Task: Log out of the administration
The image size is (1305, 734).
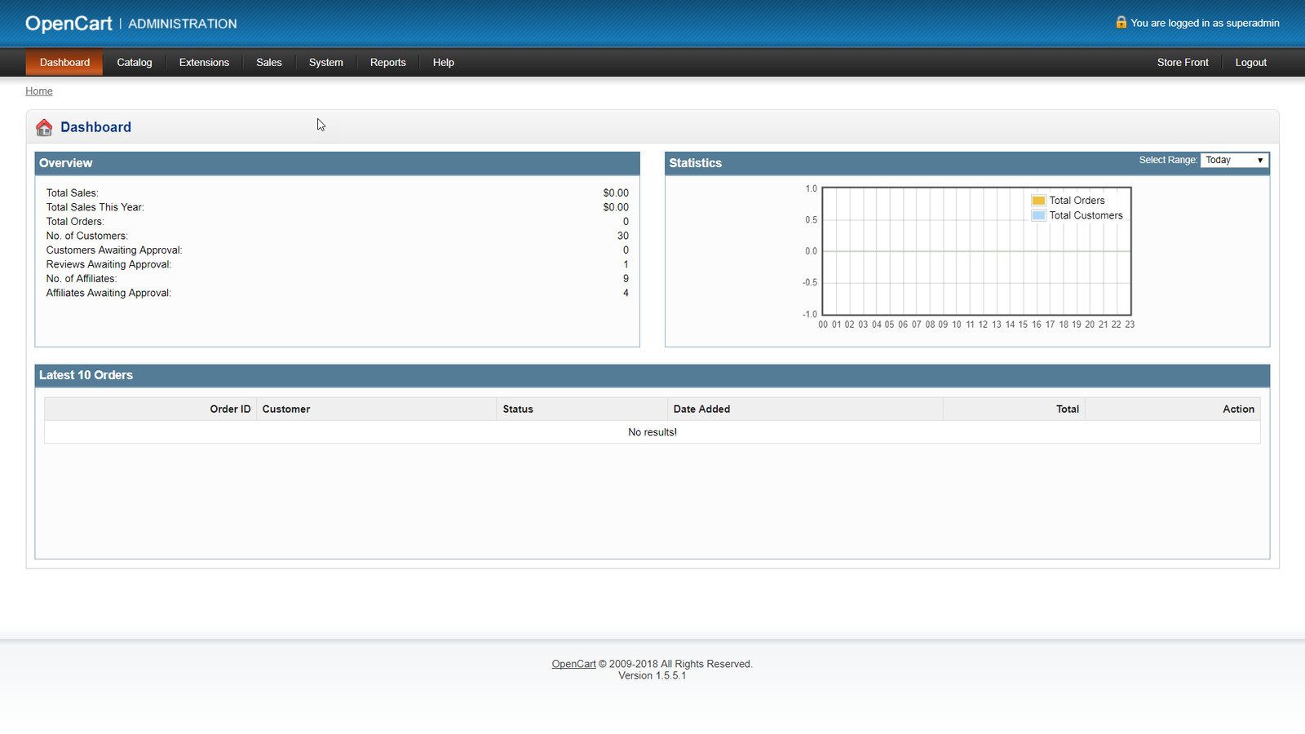Action: click(1251, 63)
